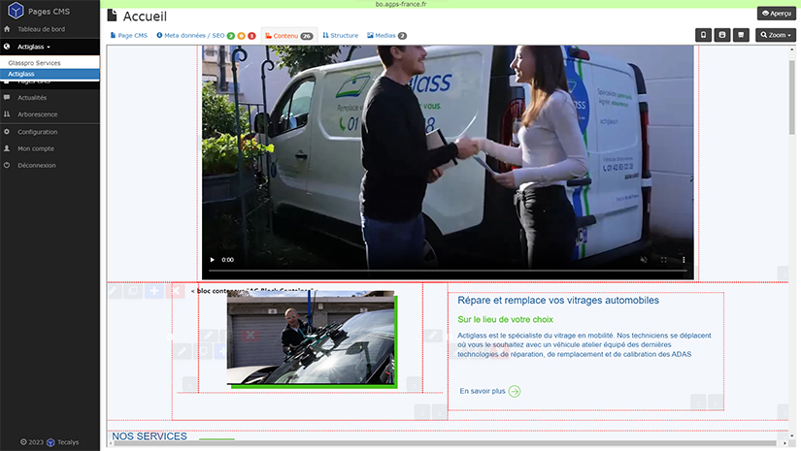Image resolution: width=801 pixels, height=451 pixels.
Task: Click the gear icon beside Configuration
Action: pos(7,132)
